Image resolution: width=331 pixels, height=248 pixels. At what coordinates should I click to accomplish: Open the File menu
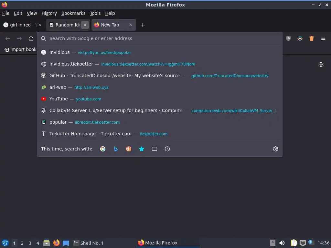6,13
